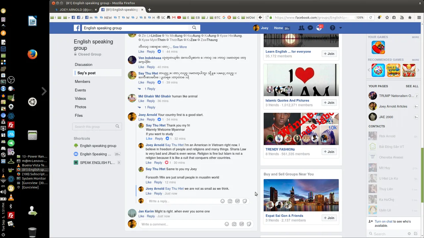Select the Discussion group menu item
Viewport: 424px width, 238px height.
click(83, 64)
